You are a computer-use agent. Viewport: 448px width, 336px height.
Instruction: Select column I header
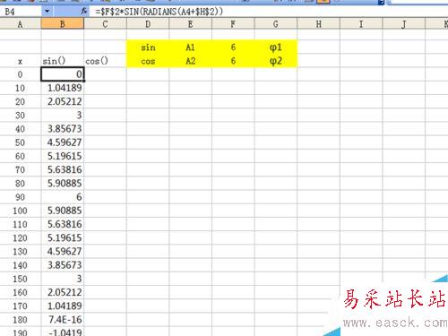click(x=361, y=24)
